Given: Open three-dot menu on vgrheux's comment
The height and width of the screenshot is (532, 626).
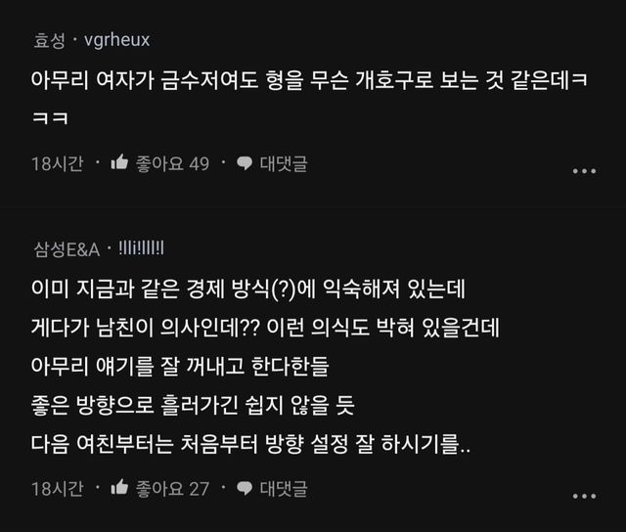Looking at the screenshot, I should [584, 171].
